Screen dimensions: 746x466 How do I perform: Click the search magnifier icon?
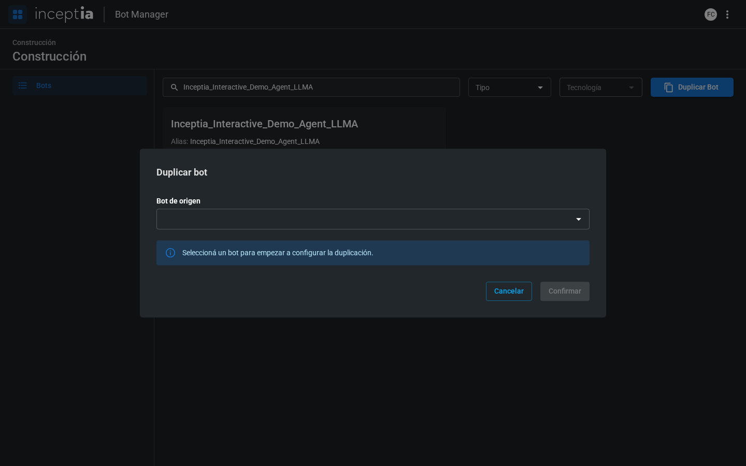coord(175,88)
